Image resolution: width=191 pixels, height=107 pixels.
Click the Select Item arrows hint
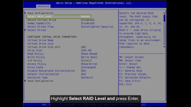[130, 61]
